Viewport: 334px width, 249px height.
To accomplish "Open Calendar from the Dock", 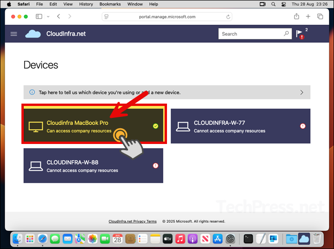I will (x=118, y=239).
